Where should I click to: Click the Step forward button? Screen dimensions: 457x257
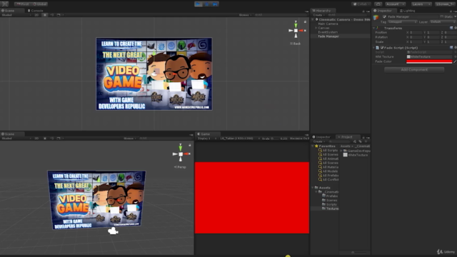click(x=215, y=4)
